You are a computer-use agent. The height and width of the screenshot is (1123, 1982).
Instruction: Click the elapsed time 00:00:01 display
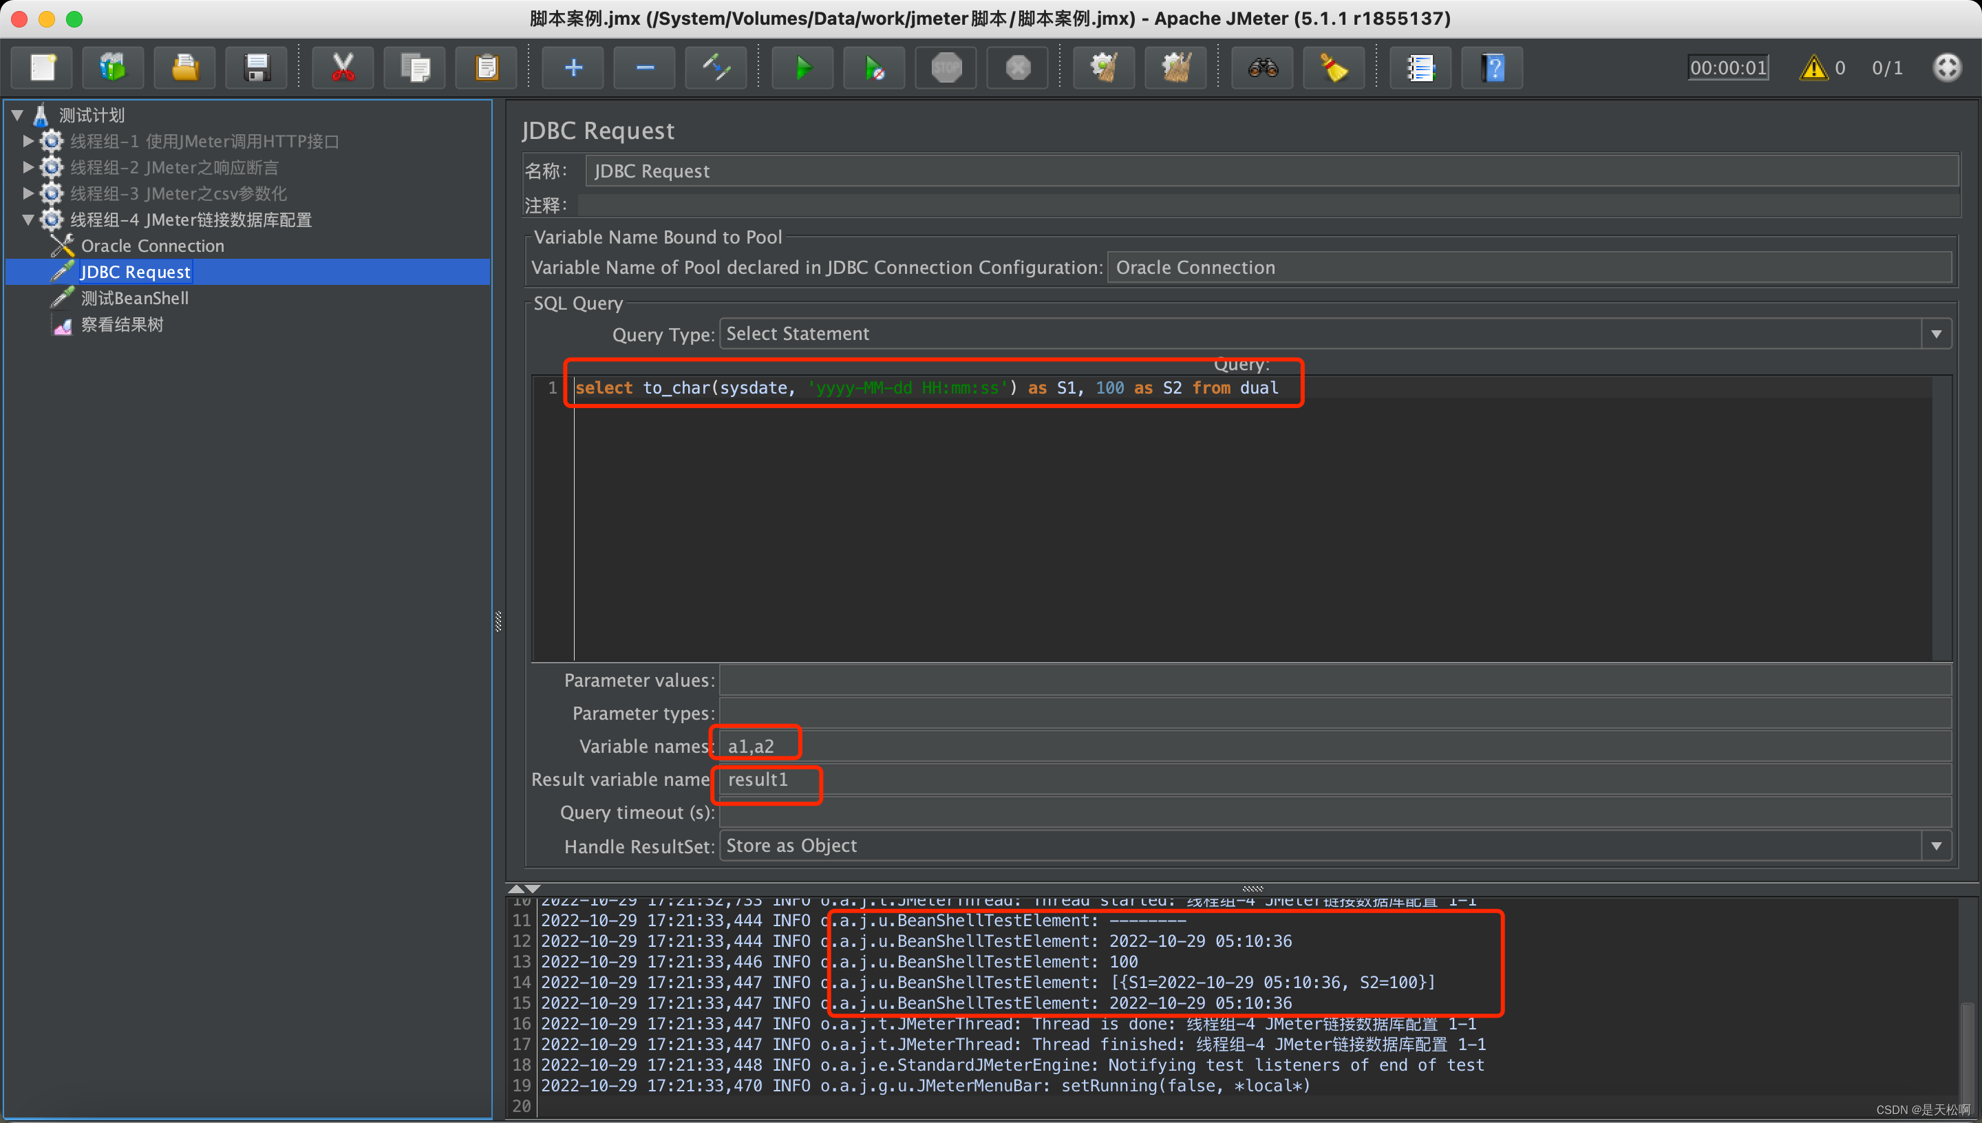[1728, 68]
